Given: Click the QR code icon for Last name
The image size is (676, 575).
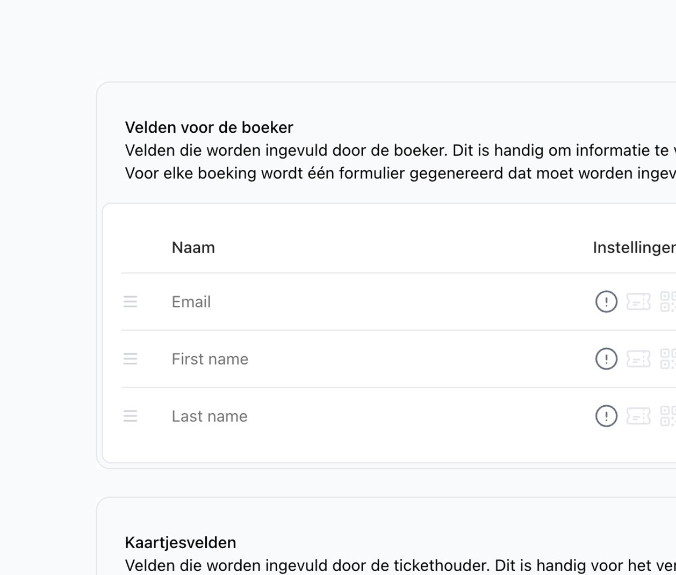Looking at the screenshot, I should pos(668,416).
